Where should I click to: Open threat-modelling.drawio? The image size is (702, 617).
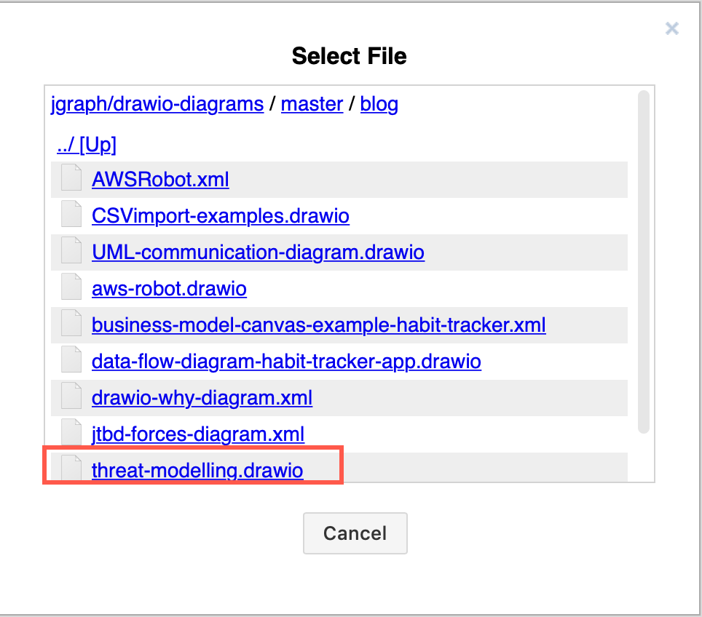[x=197, y=470]
